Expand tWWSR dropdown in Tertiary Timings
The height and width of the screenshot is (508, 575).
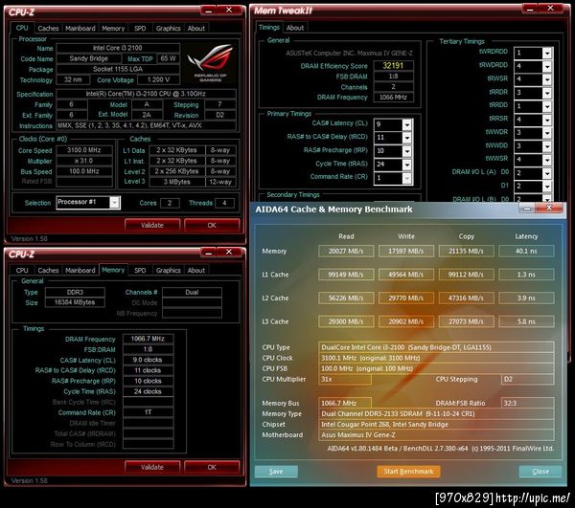point(547,160)
